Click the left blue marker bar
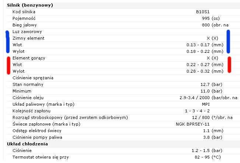Screen dimensions: 240x163 (x=7, y=41)
